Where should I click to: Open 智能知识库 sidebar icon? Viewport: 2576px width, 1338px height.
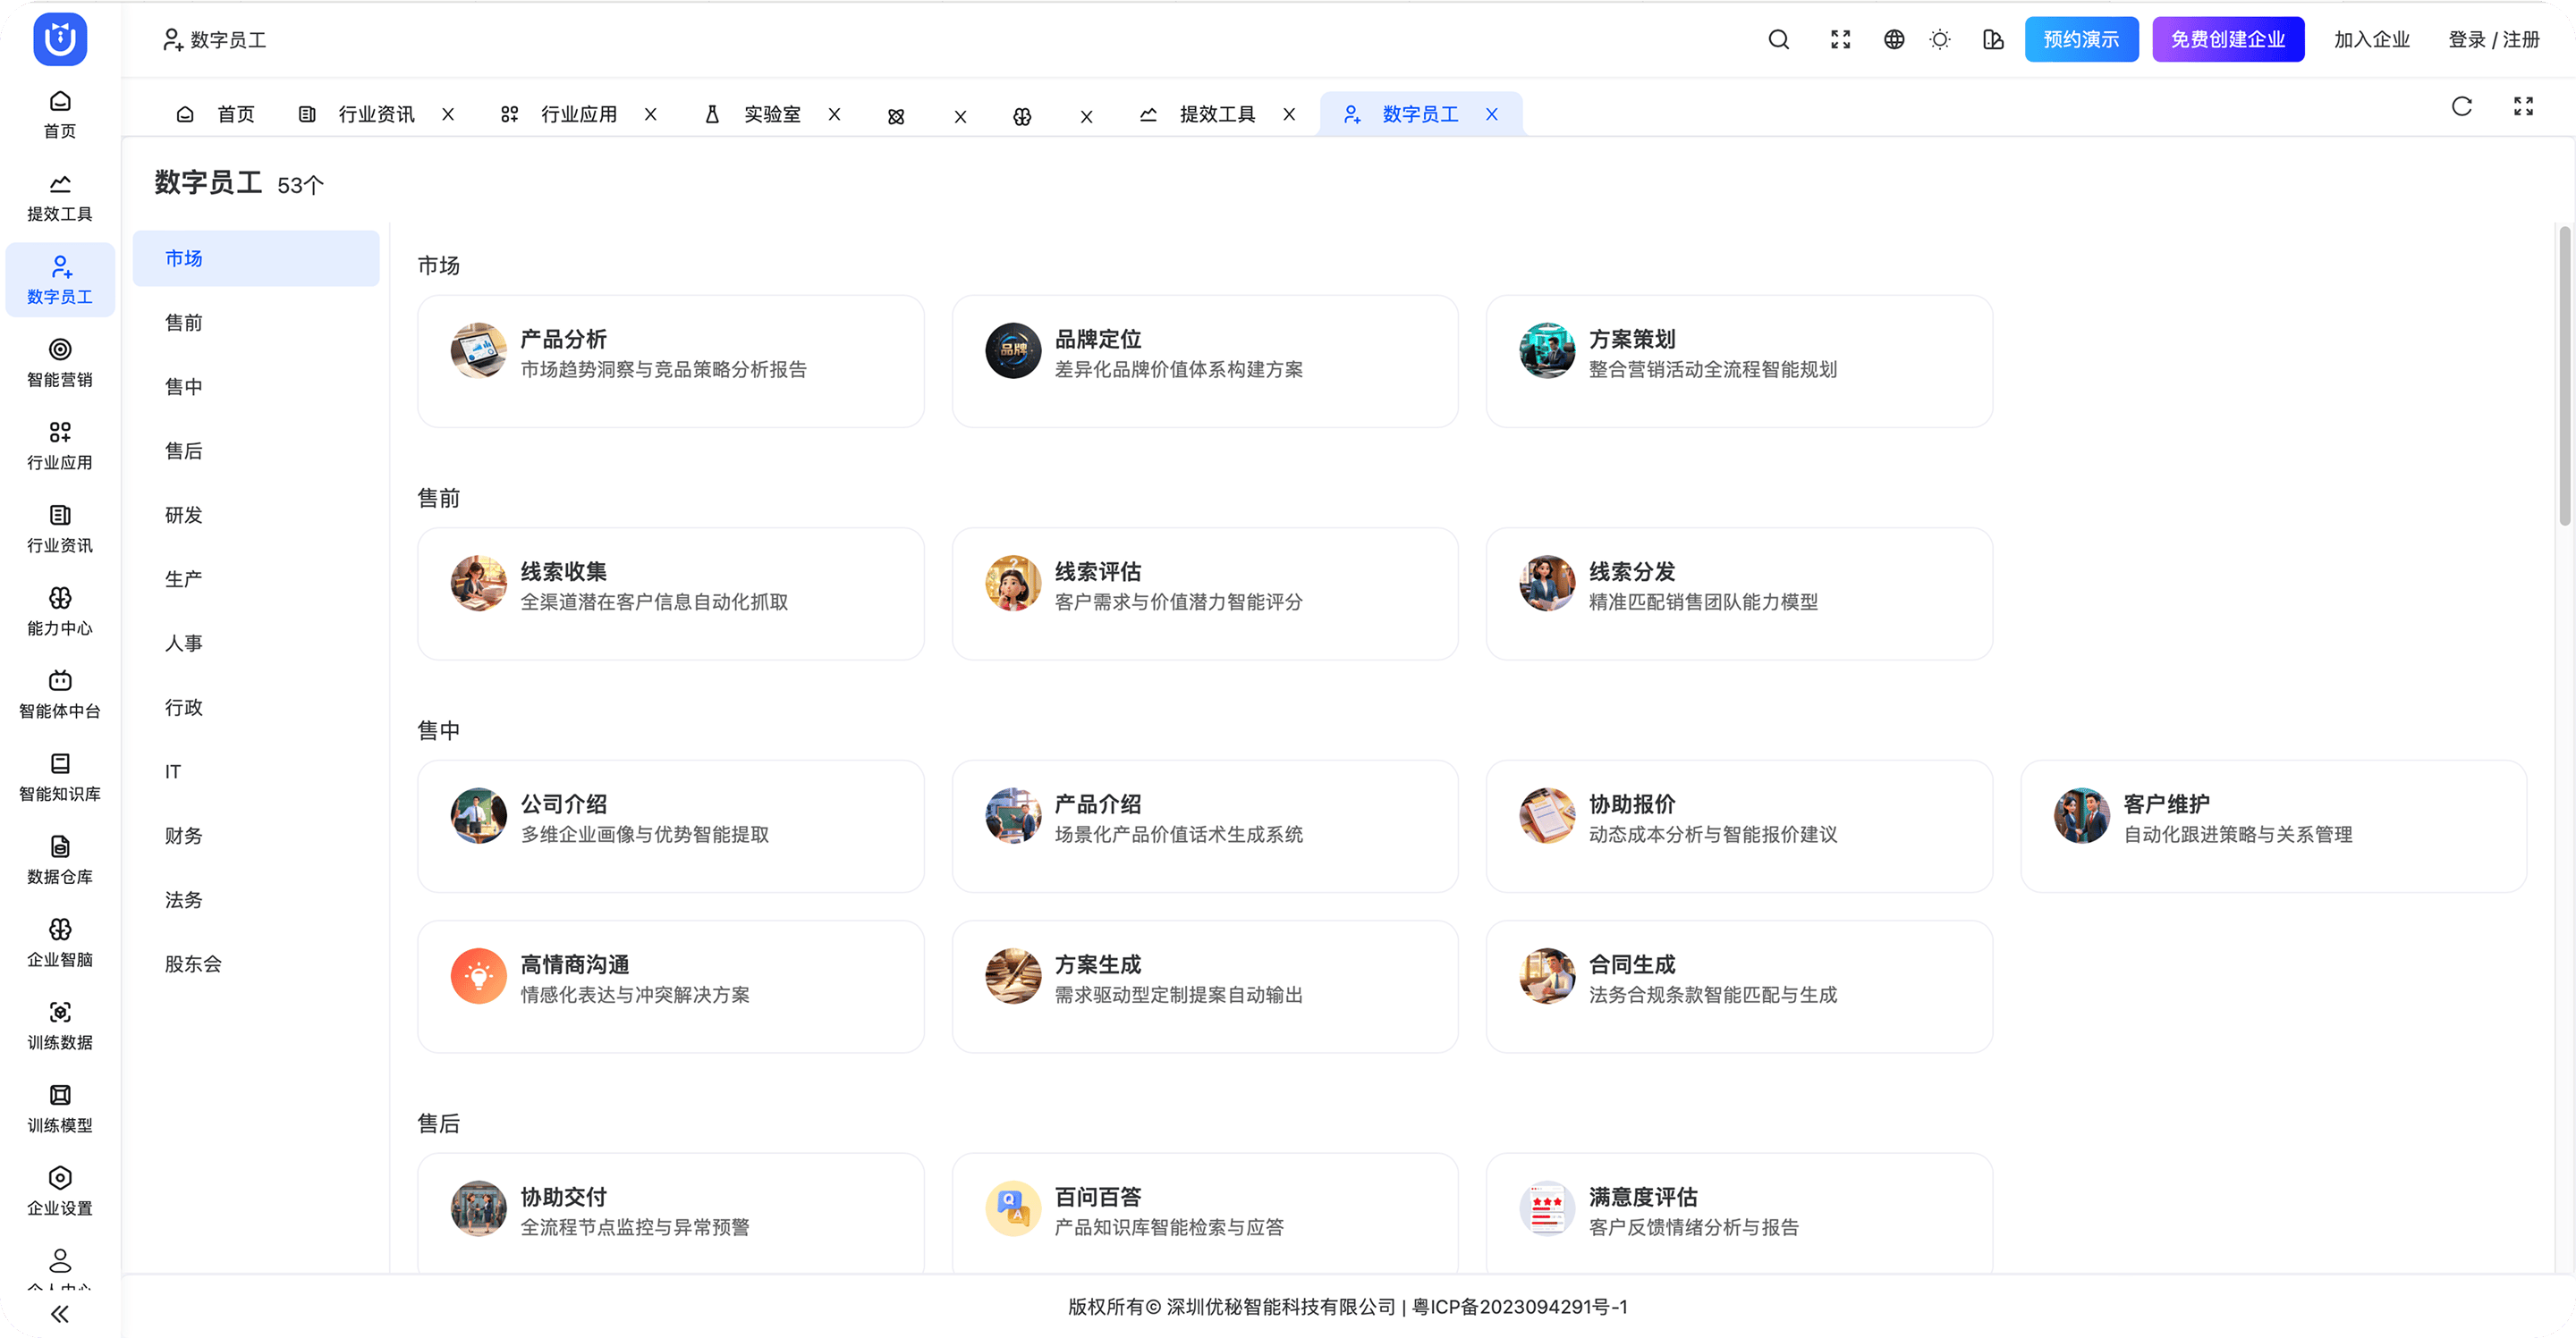point(60,778)
